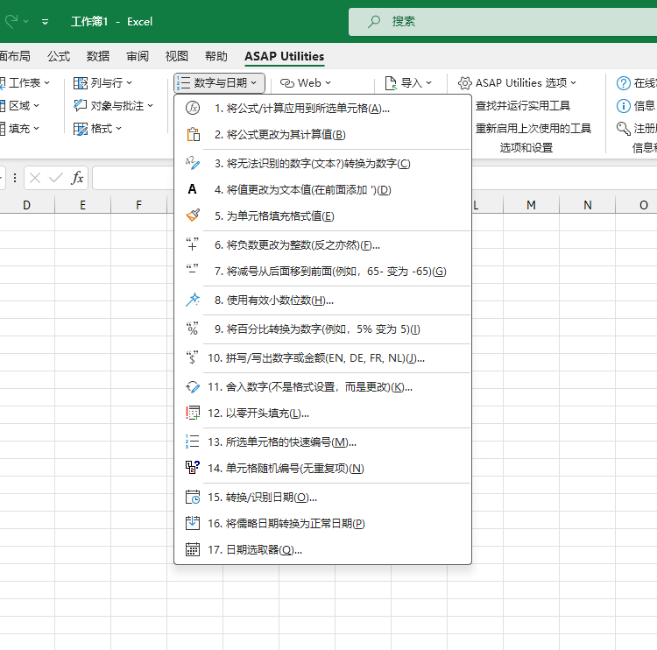657x650 pixels.
Task: Click the redo arrow in title bar
Action: point(11,21)
